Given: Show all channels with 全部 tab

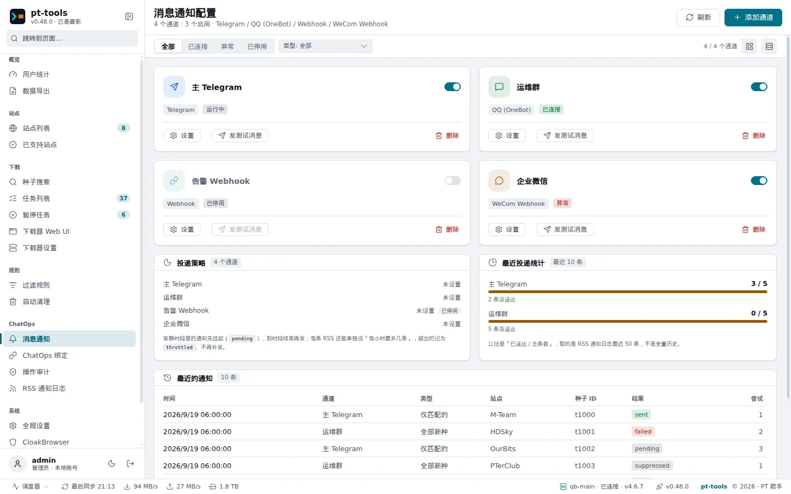Looking at the screenshot, I should pos(168,47).
